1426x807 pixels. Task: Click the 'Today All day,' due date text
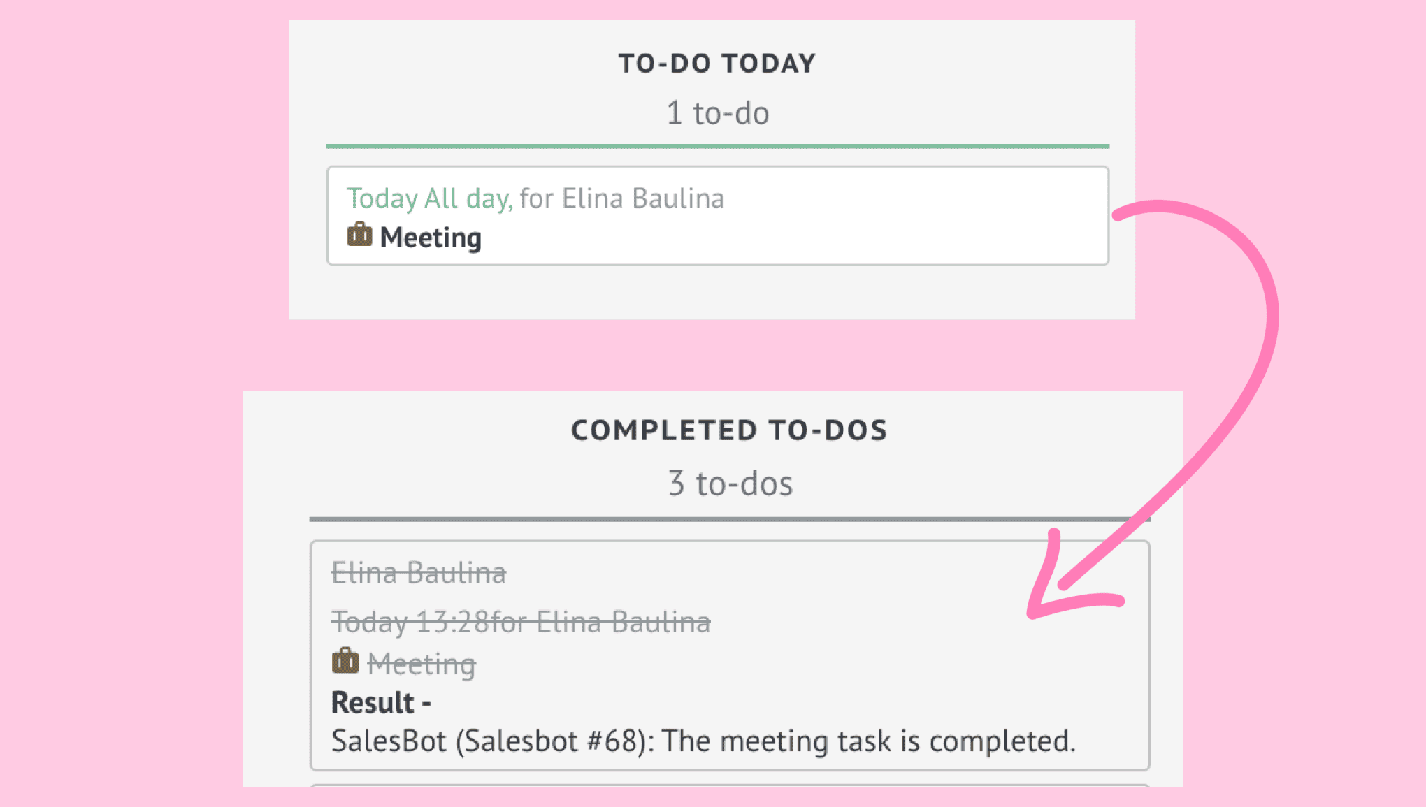(x=430, y=198)
